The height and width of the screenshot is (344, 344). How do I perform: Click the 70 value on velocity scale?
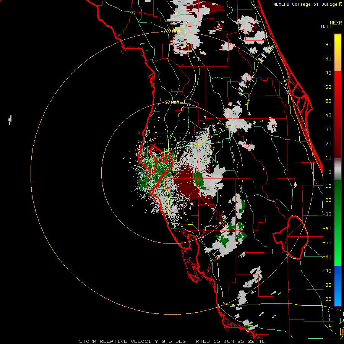coord(328,73)
